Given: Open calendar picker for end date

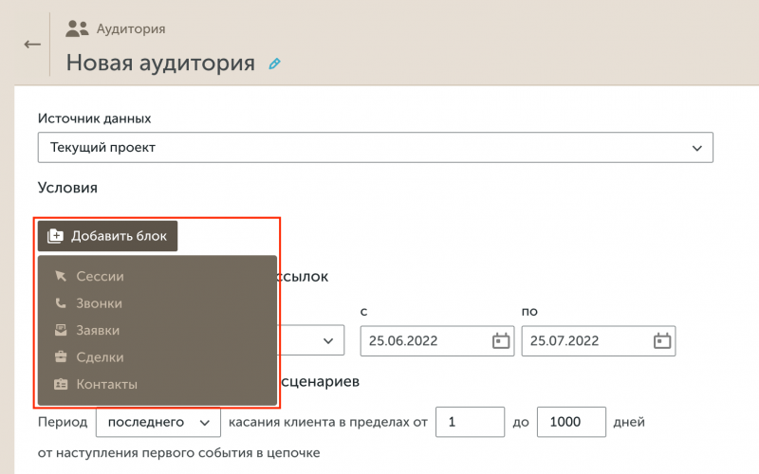Looking at the screenshot, I should pos(662,341).
